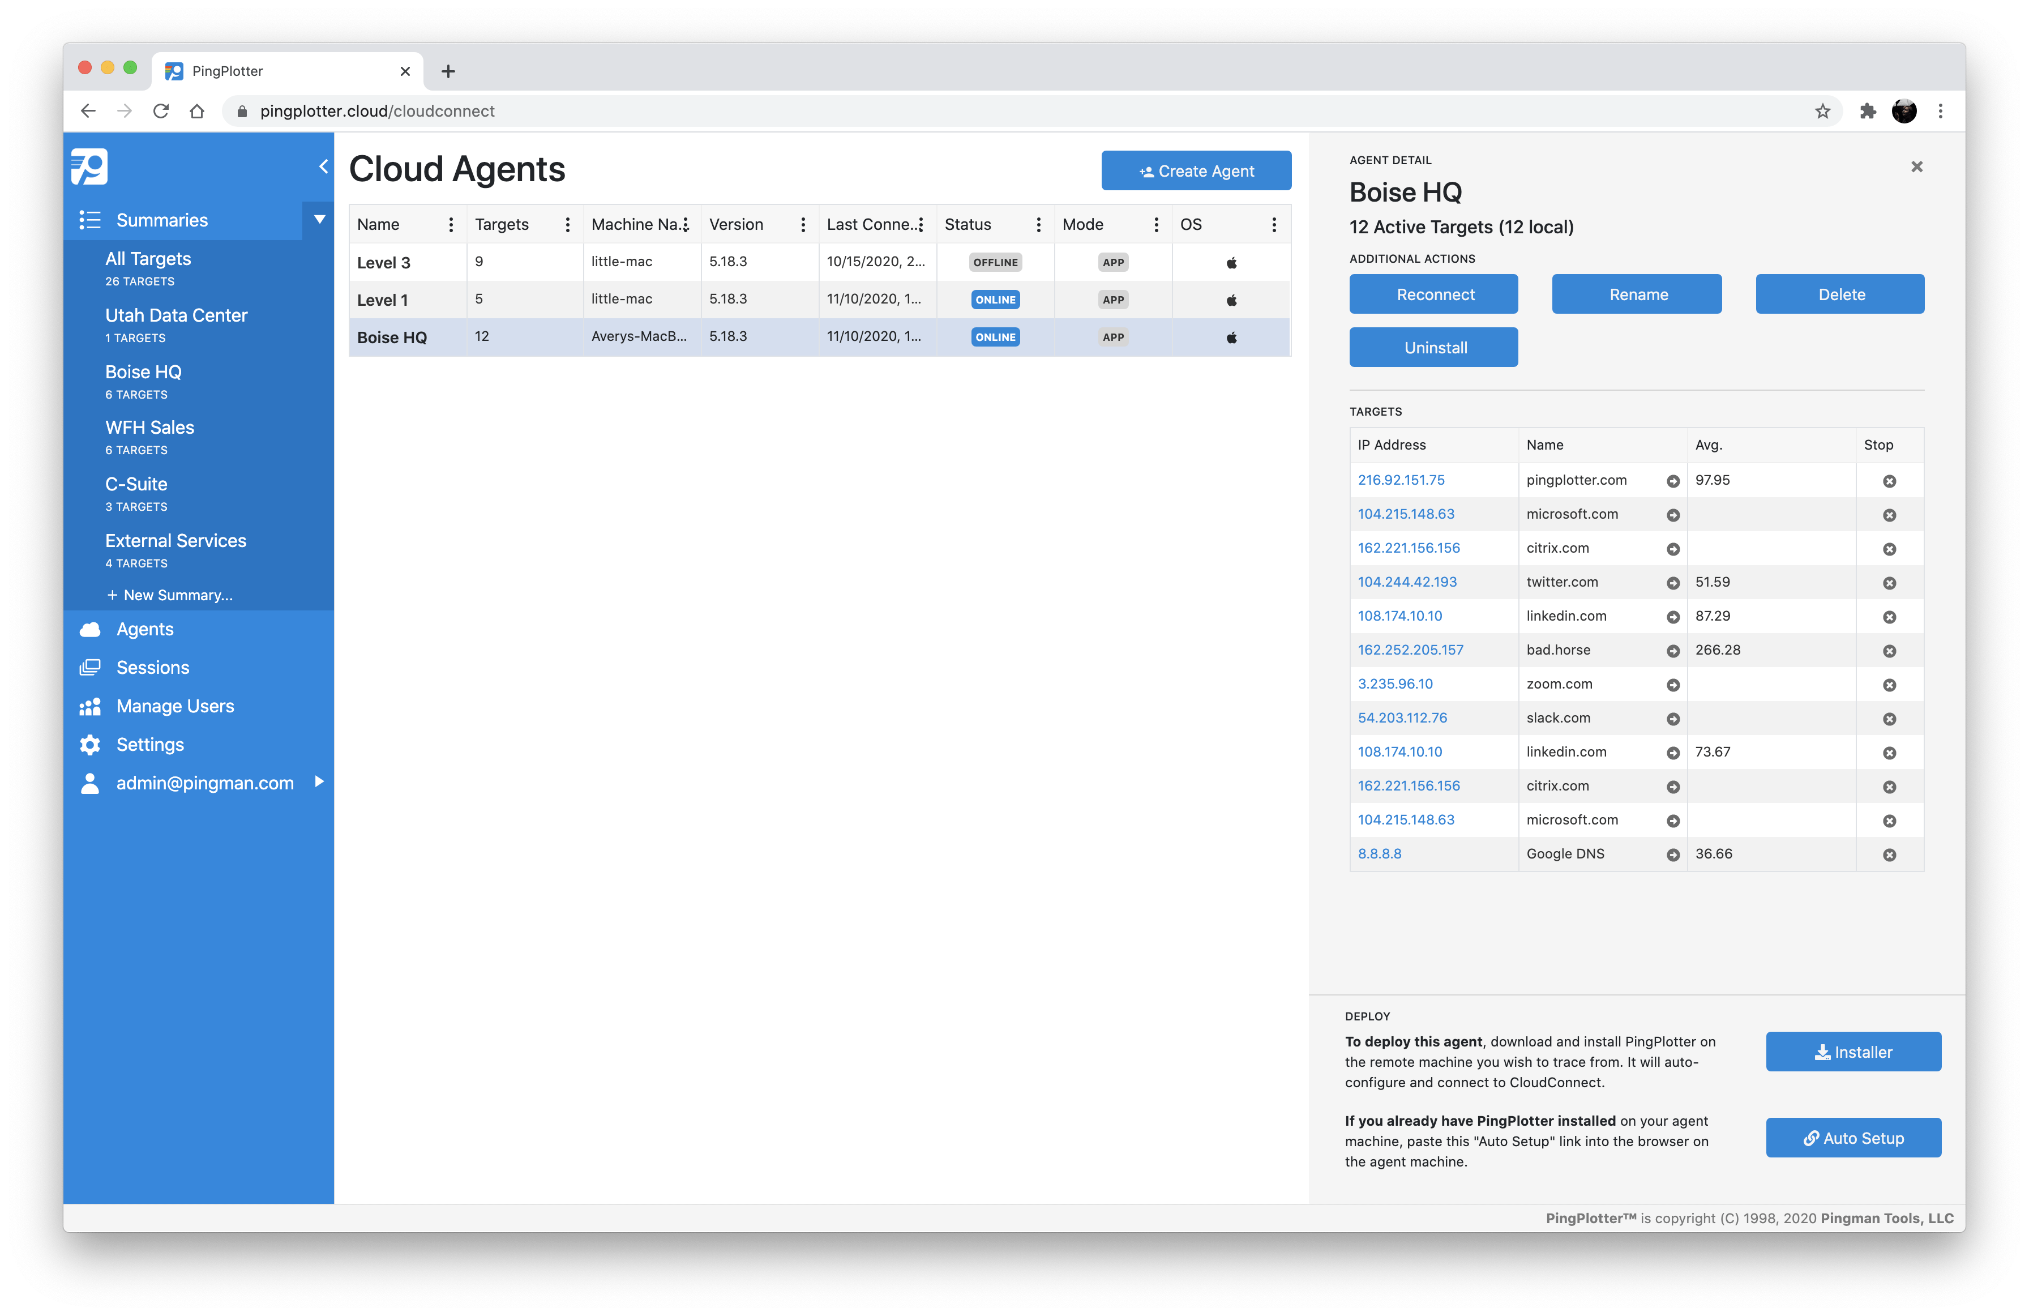Stop the zoom.com target
Screen dimensions: 2029x1316
click(x=1889, y=684)
